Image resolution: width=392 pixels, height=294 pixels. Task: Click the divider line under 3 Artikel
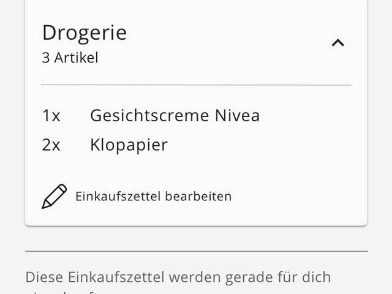(x=196, y=85)
